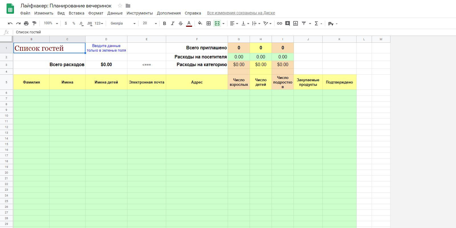Click the formula bar input

(234, 32)
